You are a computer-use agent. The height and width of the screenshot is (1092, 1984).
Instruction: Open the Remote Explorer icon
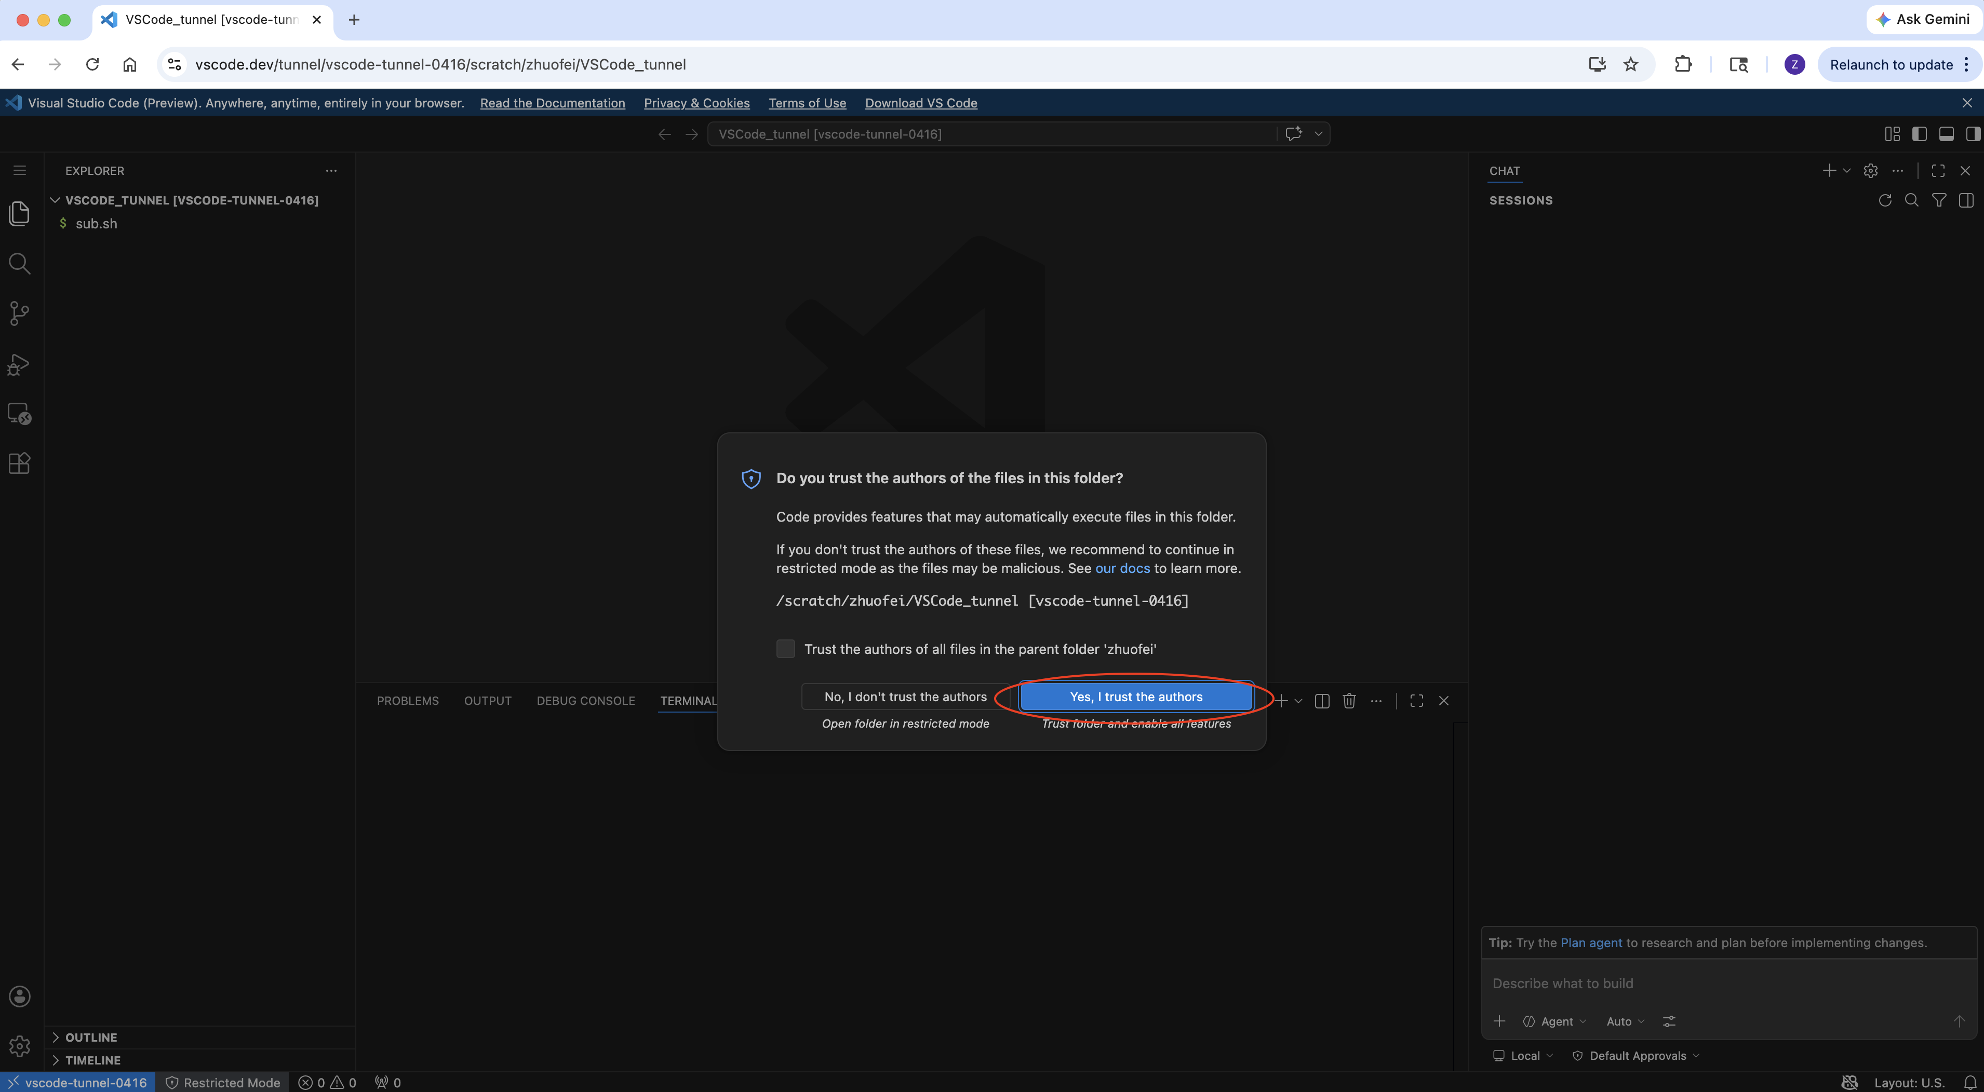[19, 414]
